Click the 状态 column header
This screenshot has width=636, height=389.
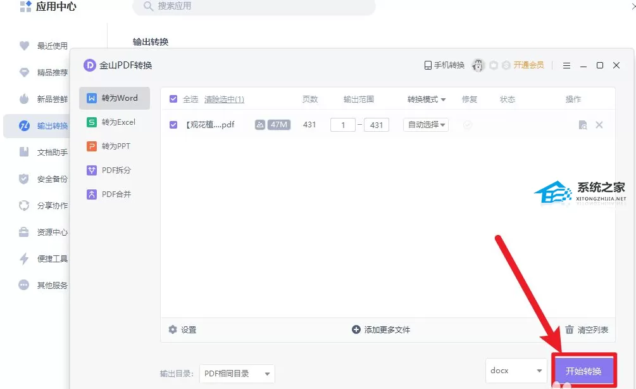coord(508,99)
